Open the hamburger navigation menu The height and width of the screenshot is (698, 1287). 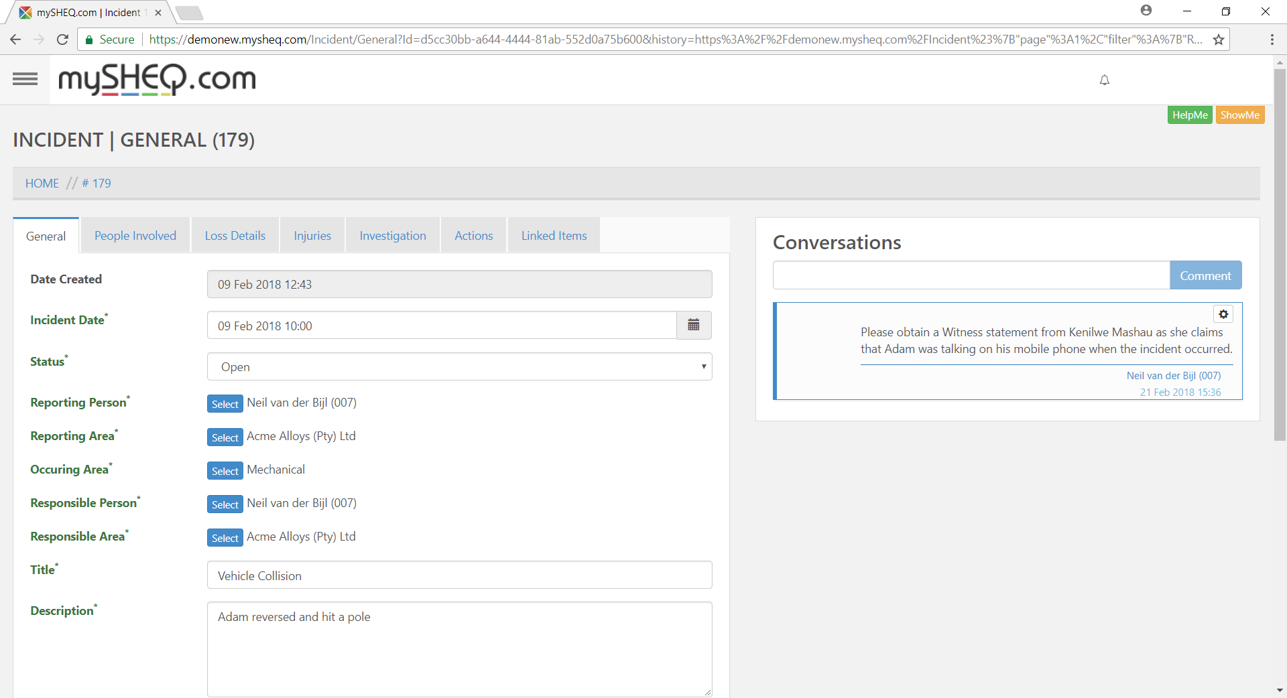[x=25, y=79]
